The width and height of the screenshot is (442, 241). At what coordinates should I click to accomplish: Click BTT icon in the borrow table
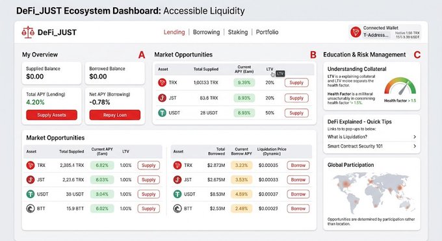[x=177, y=209]
